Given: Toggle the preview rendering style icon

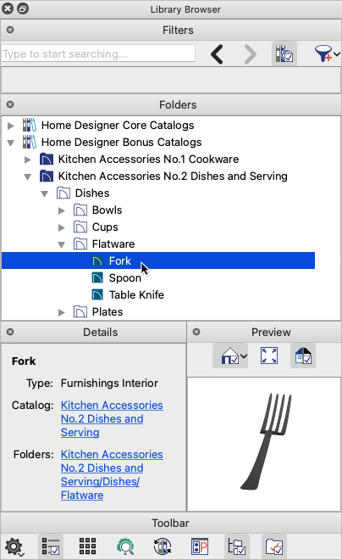Looking at the screenshot, I should click(303, 356).
